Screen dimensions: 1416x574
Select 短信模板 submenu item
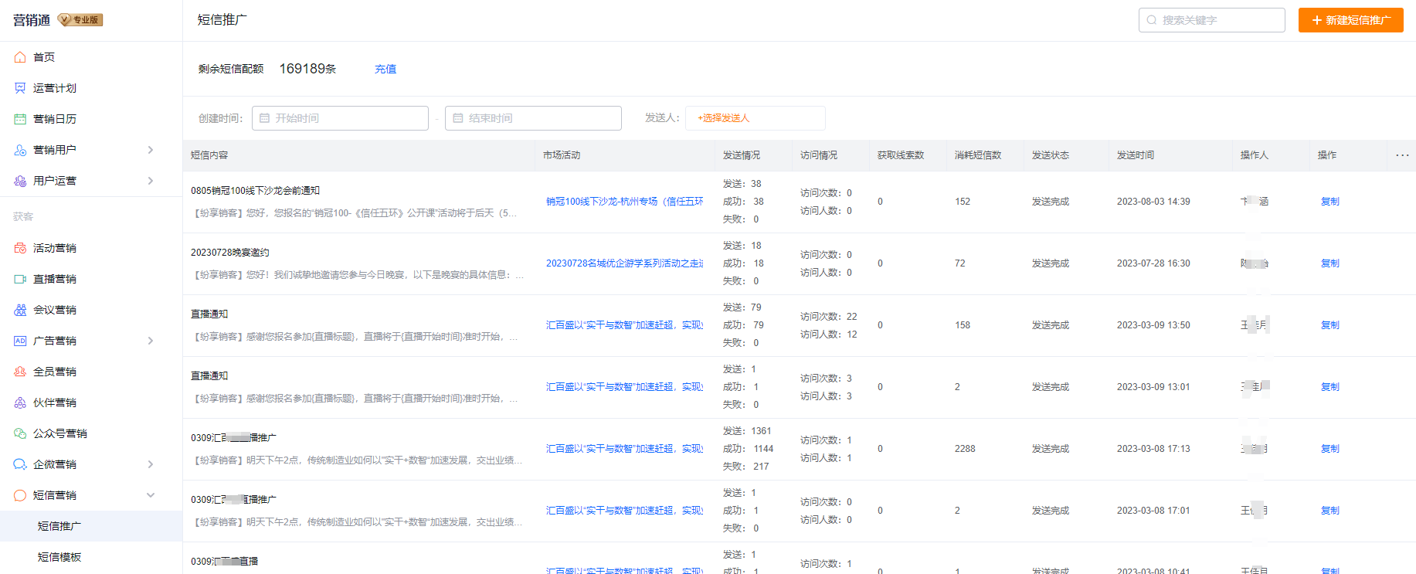click(x=91, y=557)
